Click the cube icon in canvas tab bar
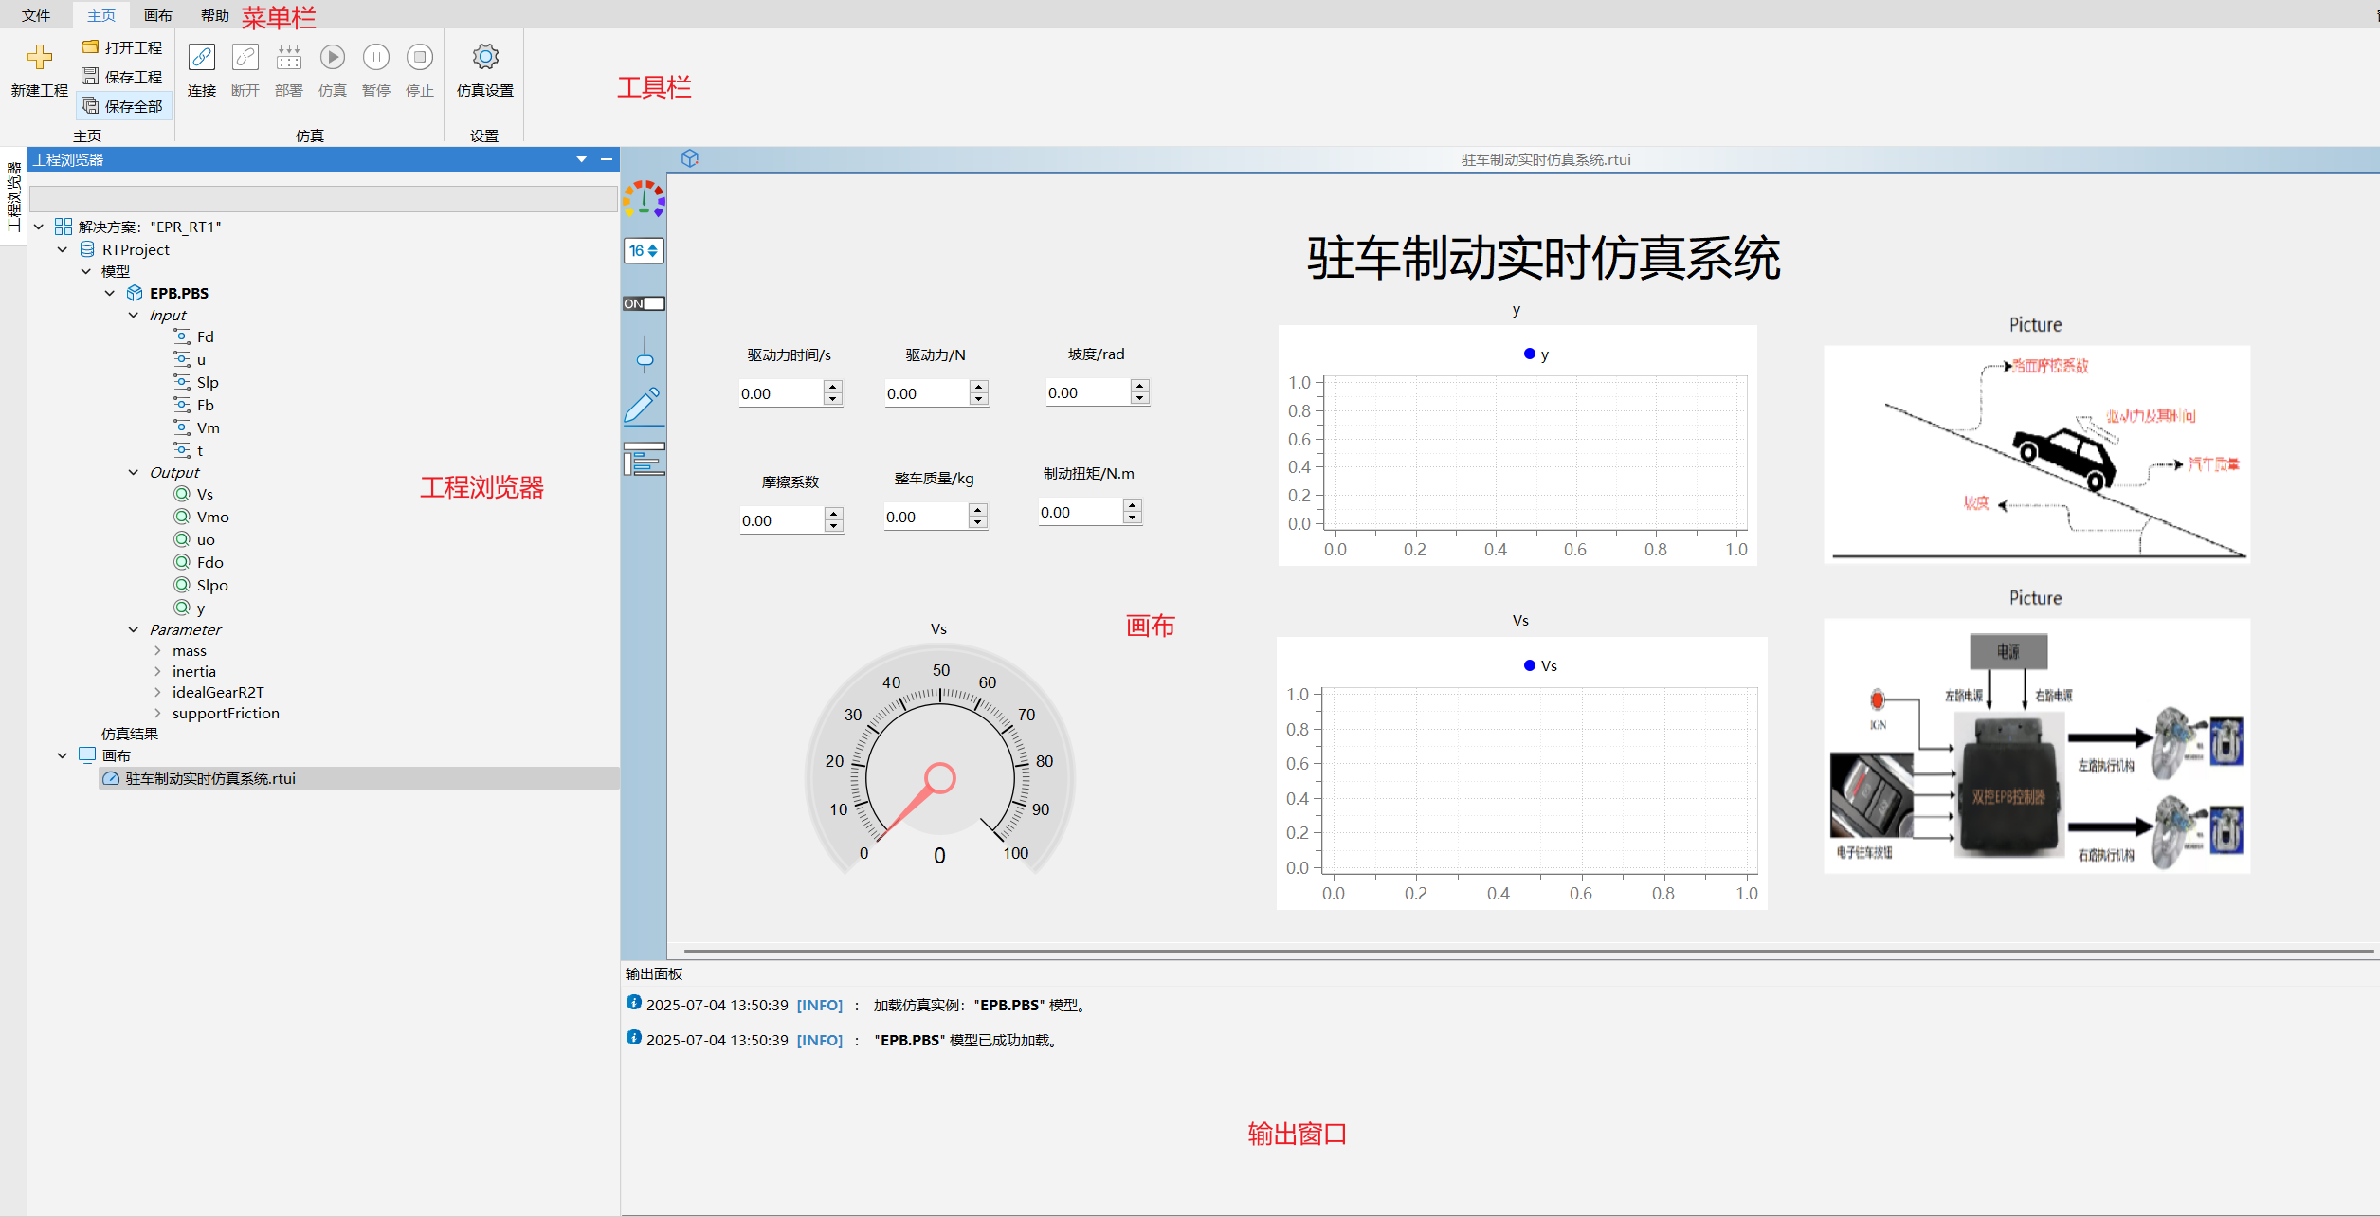Image resolution: width=2380 pixels, height=1217 pixels. [690, 158]
